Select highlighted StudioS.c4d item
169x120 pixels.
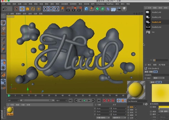(156, 22)
